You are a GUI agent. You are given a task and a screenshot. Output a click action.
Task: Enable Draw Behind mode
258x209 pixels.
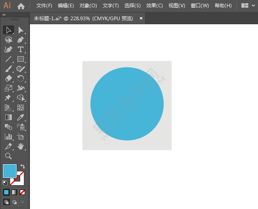[15, 202]
